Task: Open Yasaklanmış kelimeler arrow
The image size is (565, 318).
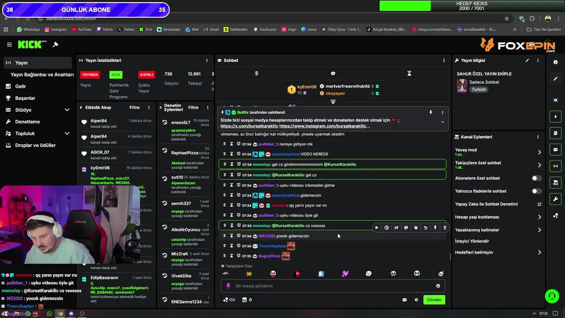Action: tap(539, 230)
